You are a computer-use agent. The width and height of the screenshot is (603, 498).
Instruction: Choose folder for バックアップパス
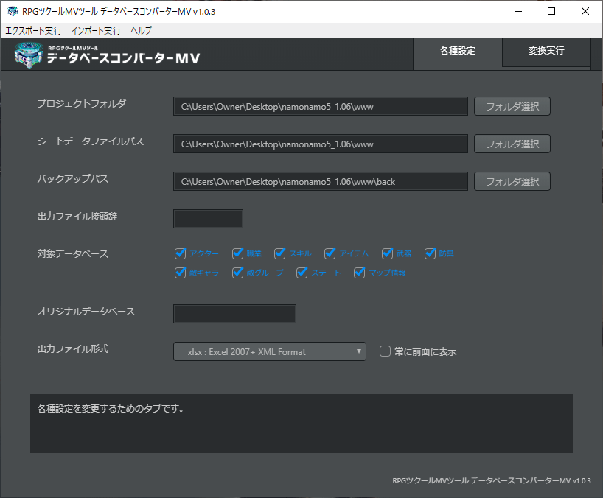click(x=512, y=181)
